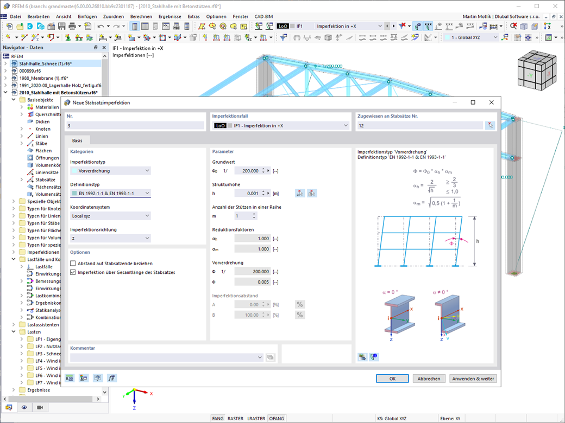Click the print icon in main toolbar
Screen dimensions: 565x423
[72, 26]
